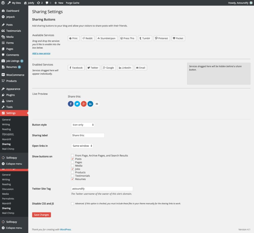254x233 pixels.
Task: Focus the Twitter Site Tag text field
Action: tap(102, 188)
